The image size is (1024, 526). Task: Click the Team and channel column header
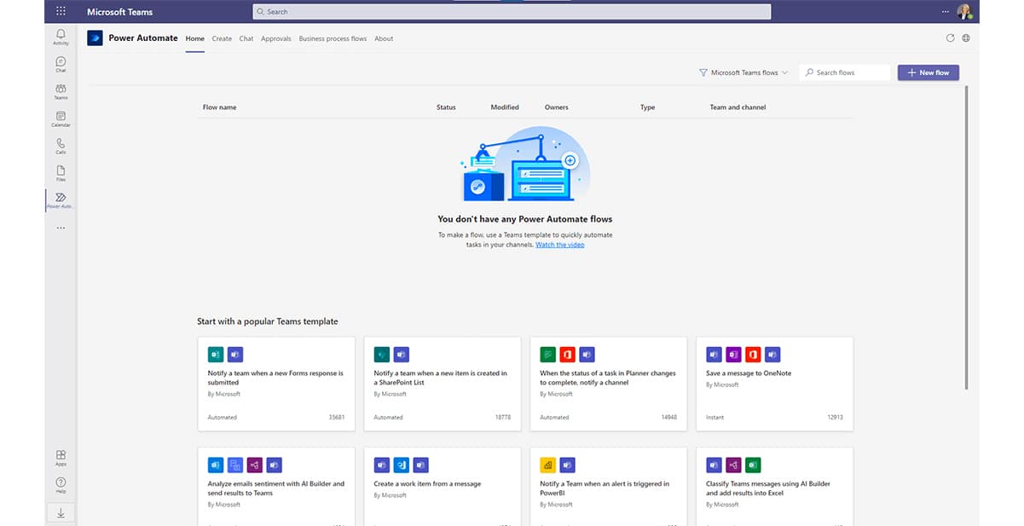click(x=738, y=107)
